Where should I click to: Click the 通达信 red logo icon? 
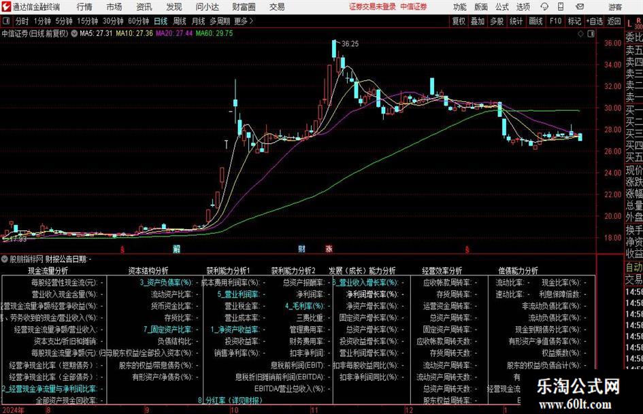point(5,7)
